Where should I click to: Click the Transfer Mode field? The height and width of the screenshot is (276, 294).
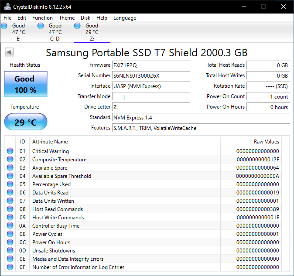point(151,97)
